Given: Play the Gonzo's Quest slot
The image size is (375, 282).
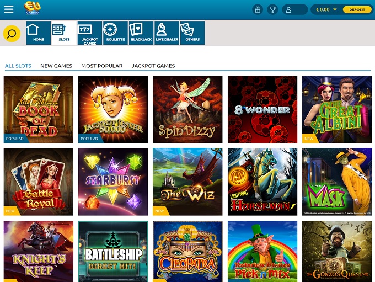Looking at the screenshot, I should click(336, 252).
